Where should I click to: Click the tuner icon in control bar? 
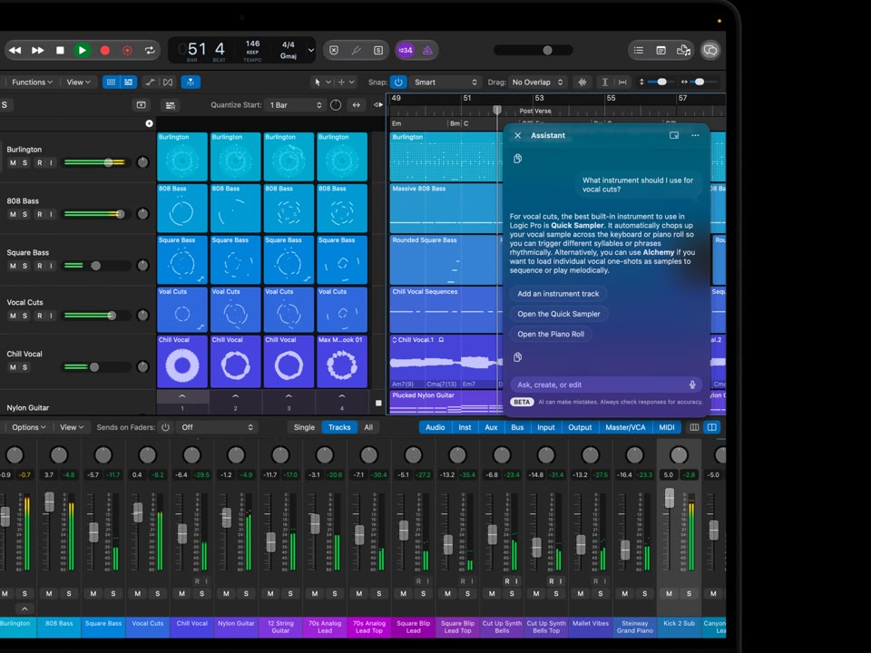pos(356,51)
